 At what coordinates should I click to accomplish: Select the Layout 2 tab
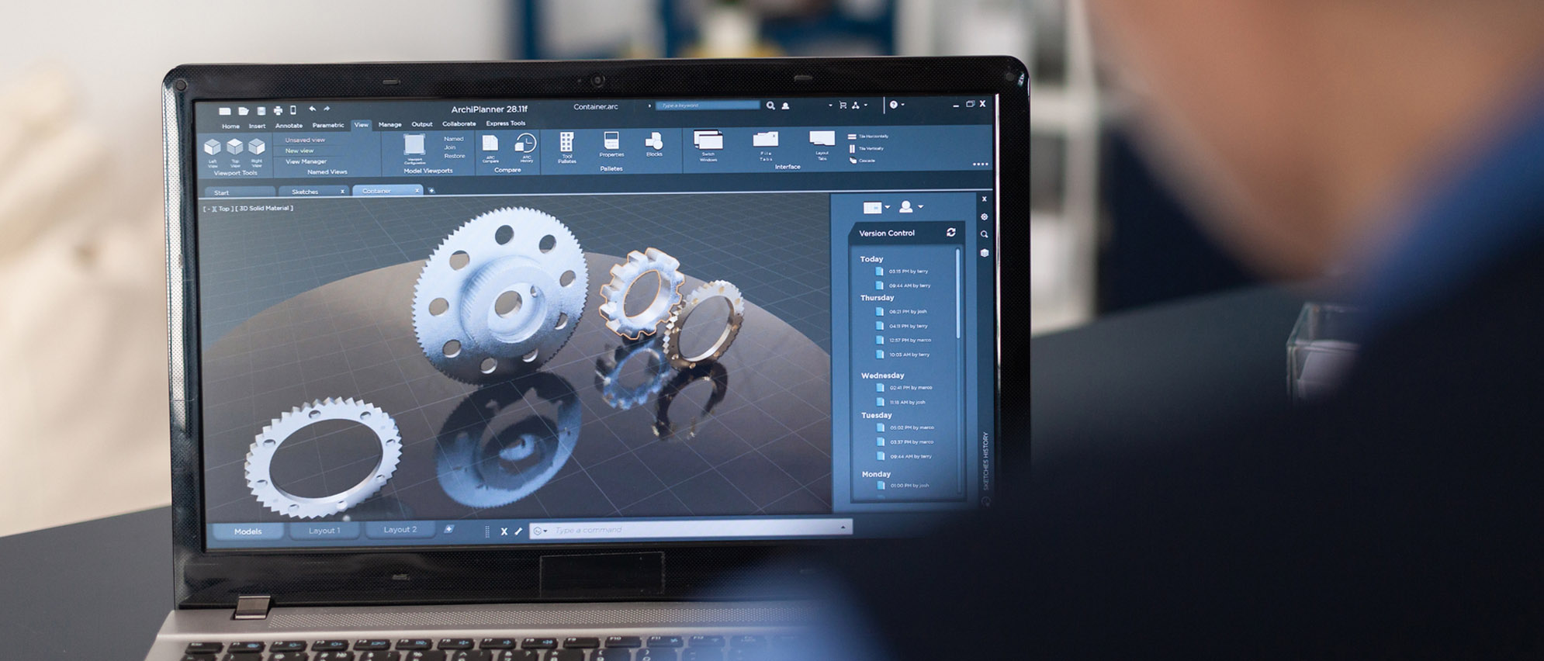point(400,530)
